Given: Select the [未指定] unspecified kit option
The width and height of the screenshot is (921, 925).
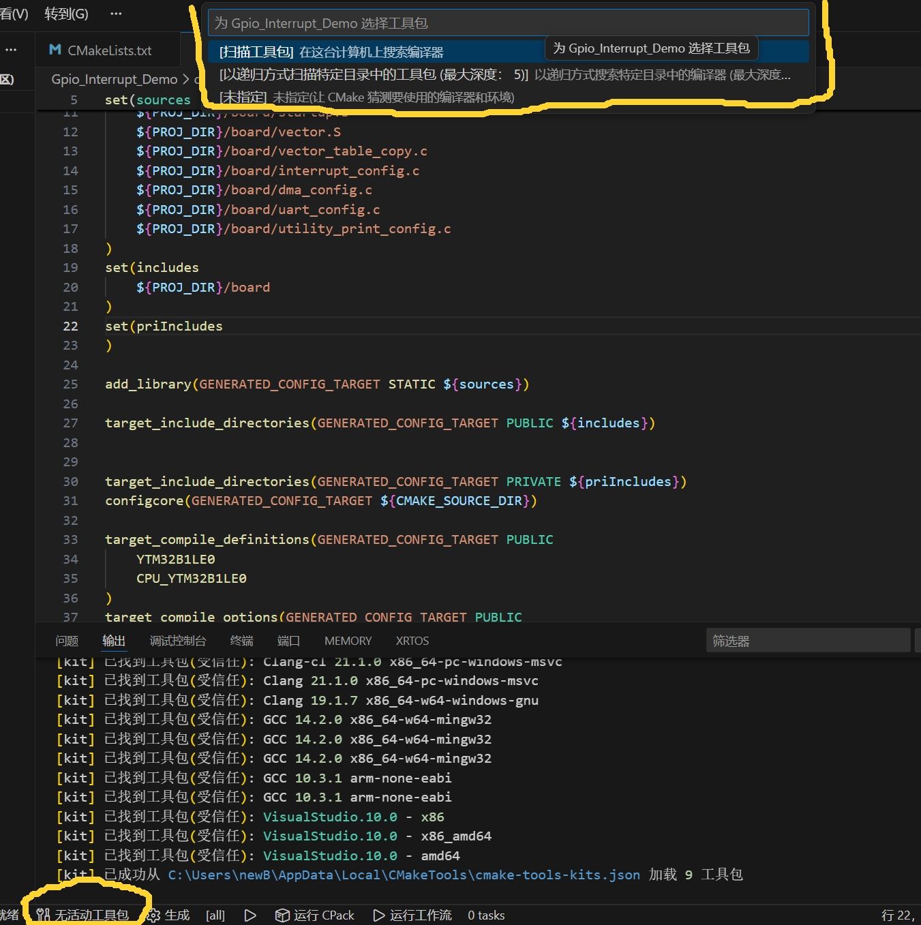Looking at the screenshot, I should point(366,97).
